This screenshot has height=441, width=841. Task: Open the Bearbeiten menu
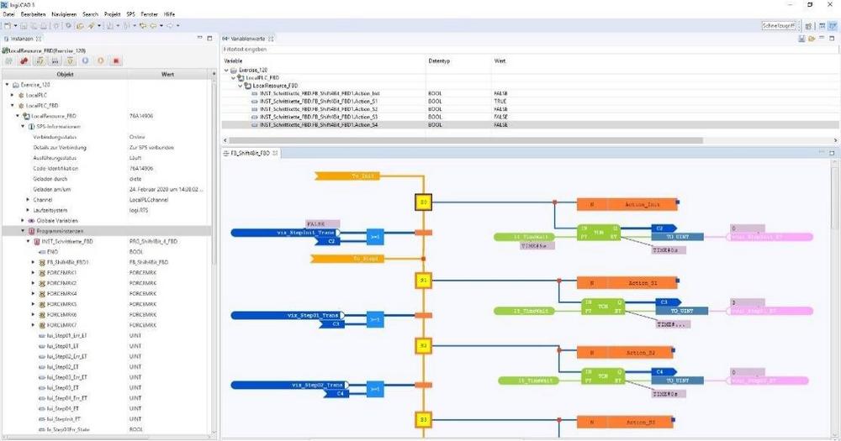[34, 14]
